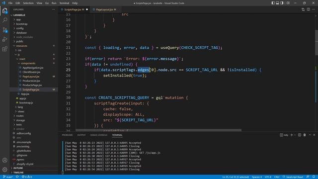Open the Selection menu
The image size is (318, 179).
(28, 3)
